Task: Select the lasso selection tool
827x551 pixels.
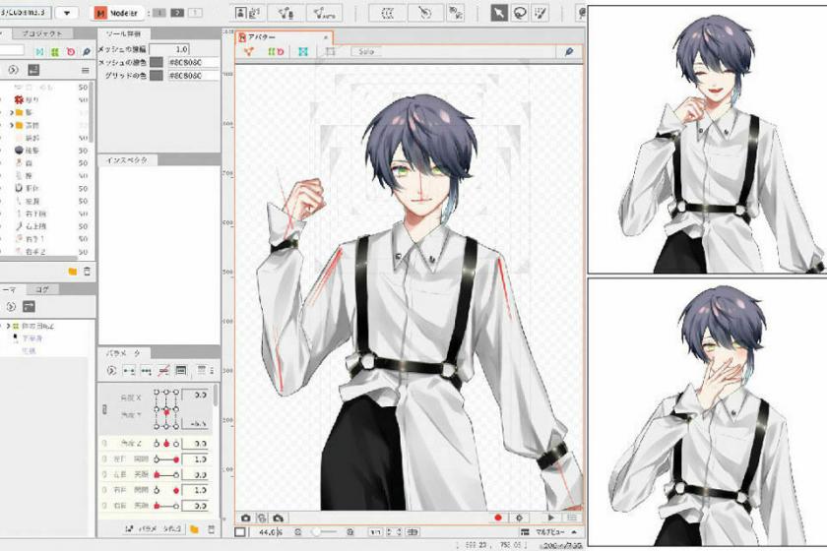Action: click(x=520, y=13)
